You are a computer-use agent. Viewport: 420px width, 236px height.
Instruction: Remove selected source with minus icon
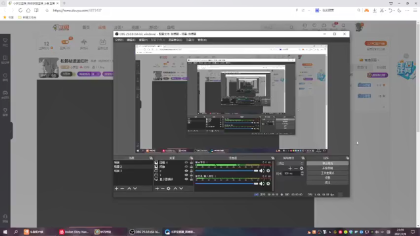[x=163, y=189]
